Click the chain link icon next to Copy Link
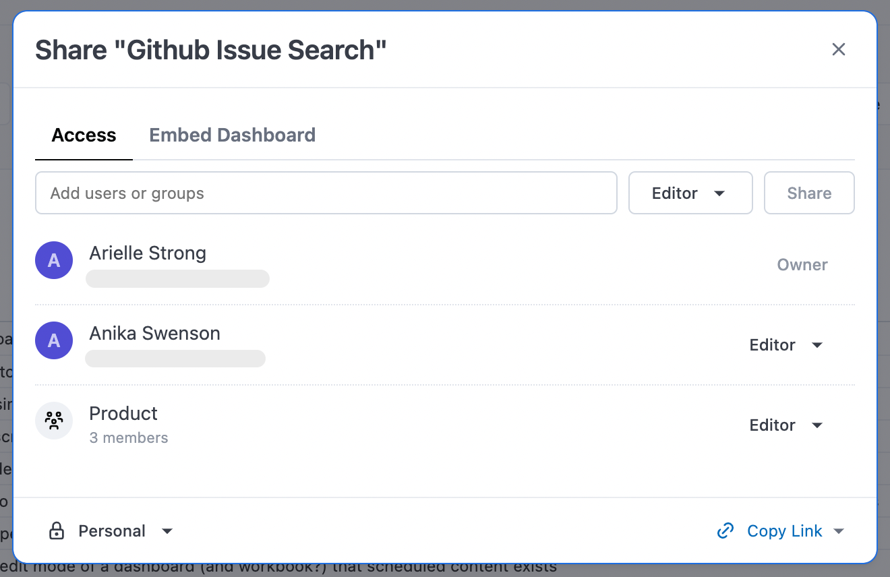 pyautogui.click(x=725, y=530)
